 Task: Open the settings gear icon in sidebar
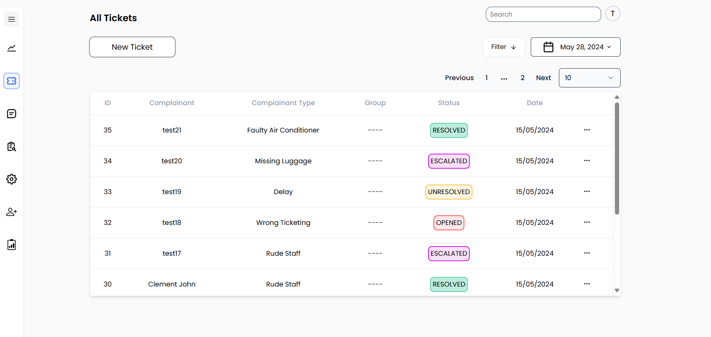12,179
